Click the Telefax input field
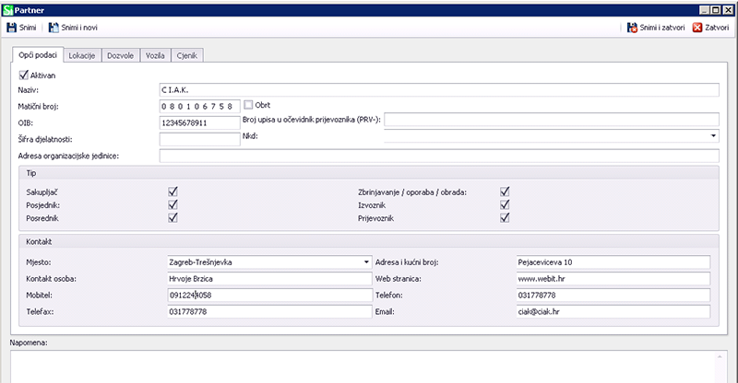Viewport: 738px width, 383px height. [269, 311]
